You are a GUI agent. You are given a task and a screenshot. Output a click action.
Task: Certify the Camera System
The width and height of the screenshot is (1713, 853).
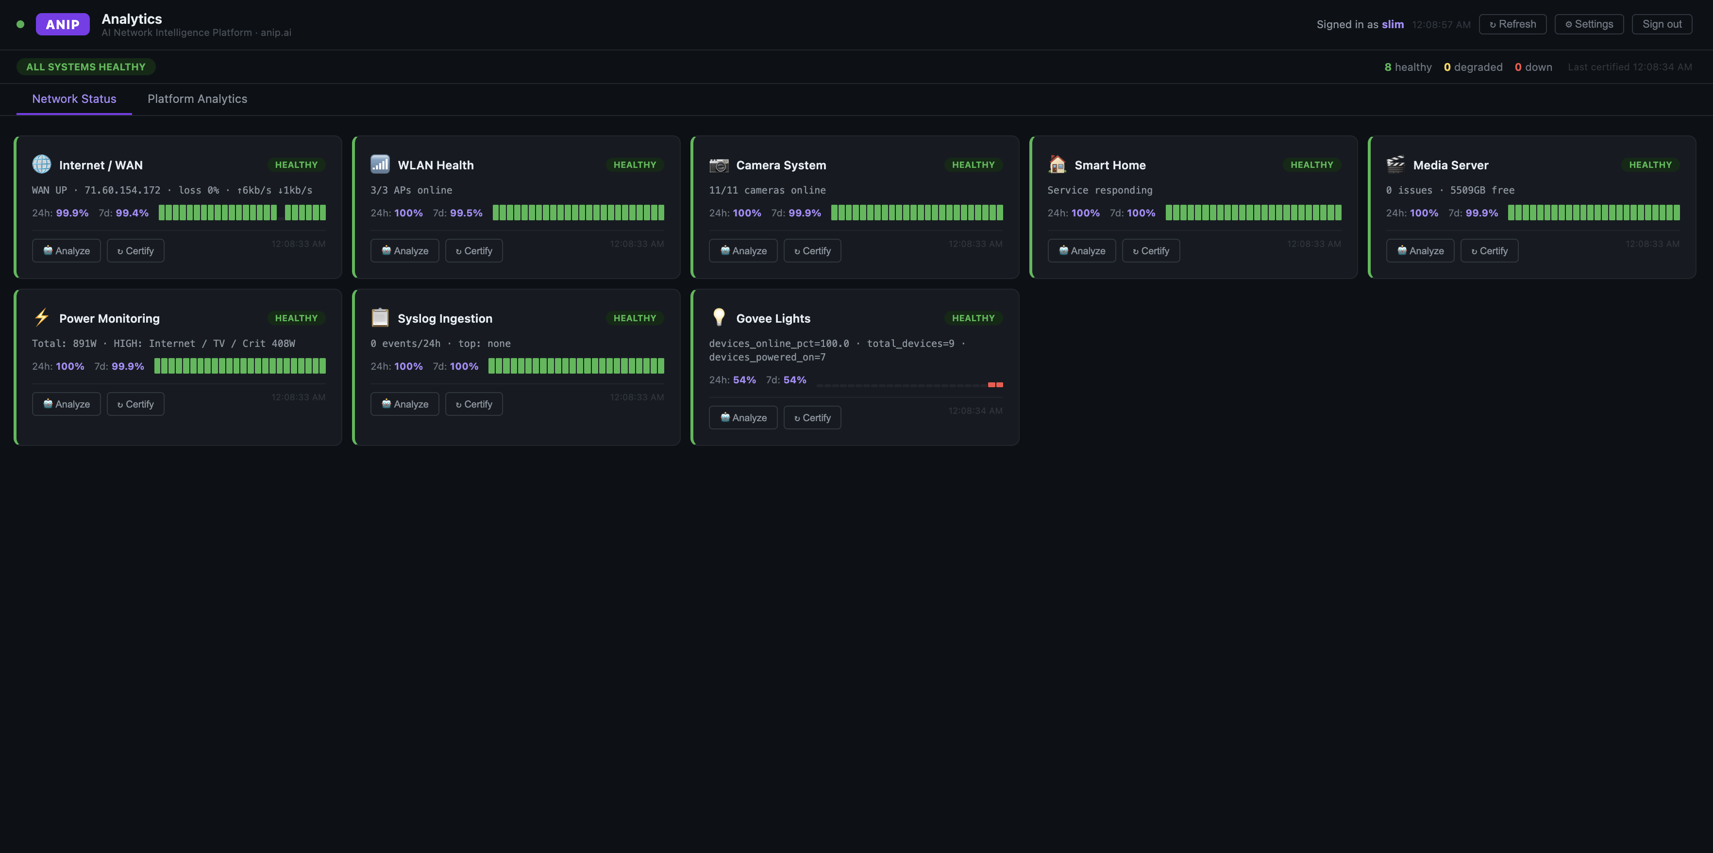[x=813, y=251]
